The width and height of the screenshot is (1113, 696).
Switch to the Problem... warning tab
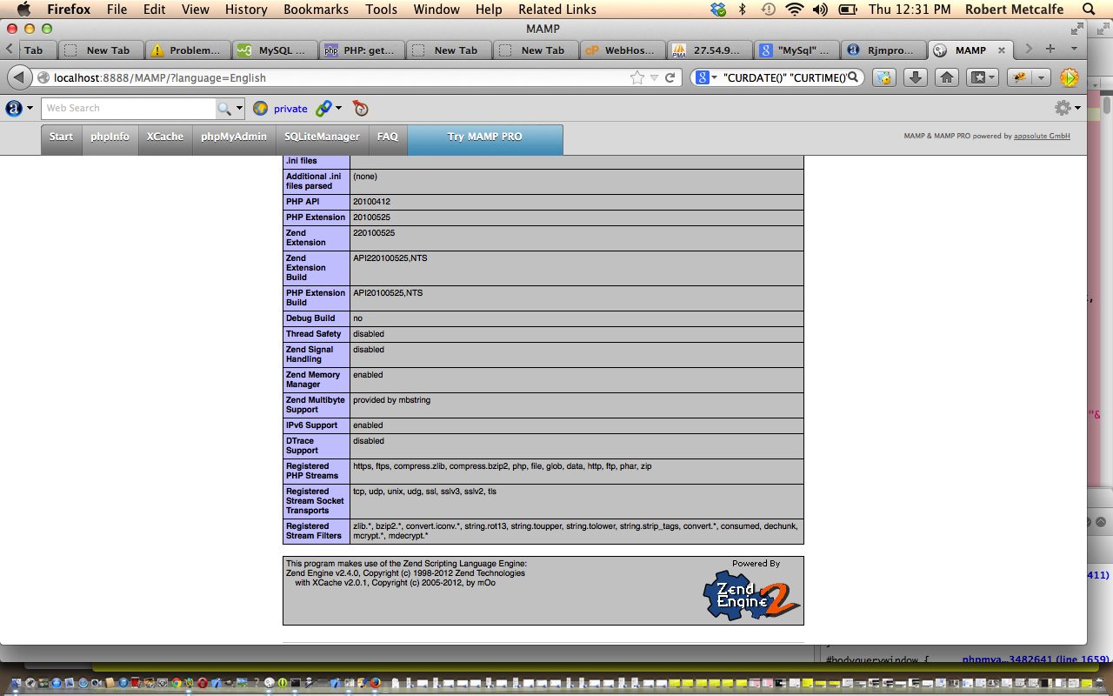click(186, 50)
